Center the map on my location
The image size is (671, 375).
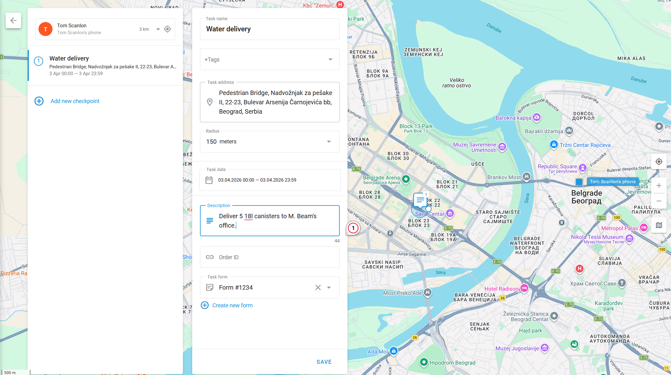tap(659, 161)
